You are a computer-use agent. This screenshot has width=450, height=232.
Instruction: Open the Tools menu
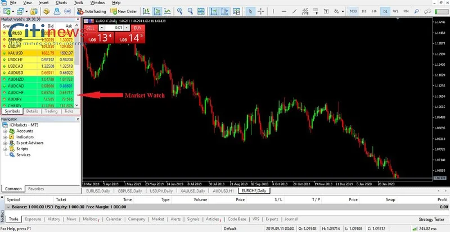[79, 3]
